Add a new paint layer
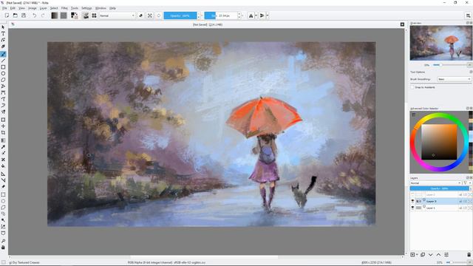The image size is (473, 266). [412, 255]
